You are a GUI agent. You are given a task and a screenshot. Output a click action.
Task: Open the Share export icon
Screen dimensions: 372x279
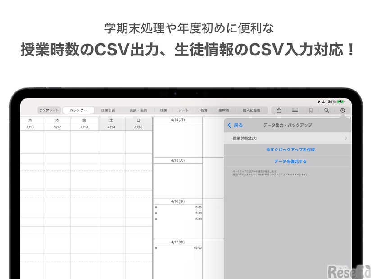point(279,110)
